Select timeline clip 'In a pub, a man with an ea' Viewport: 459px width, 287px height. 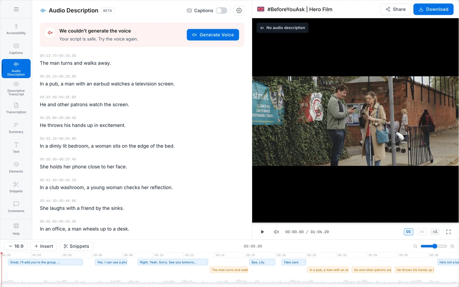(328, 270)
